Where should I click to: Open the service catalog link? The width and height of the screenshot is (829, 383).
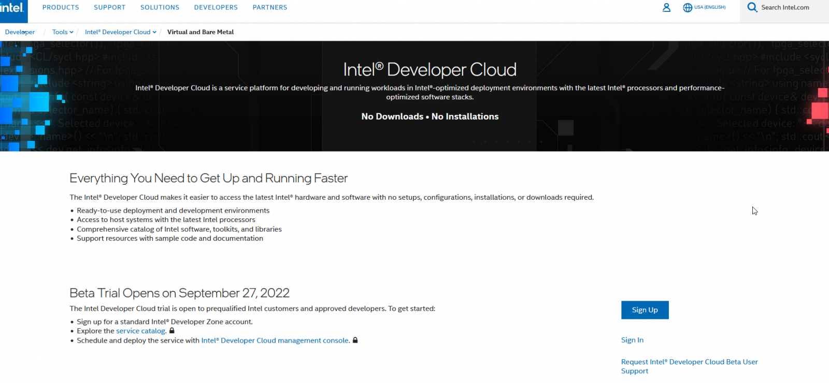click(x=140, y=331)
